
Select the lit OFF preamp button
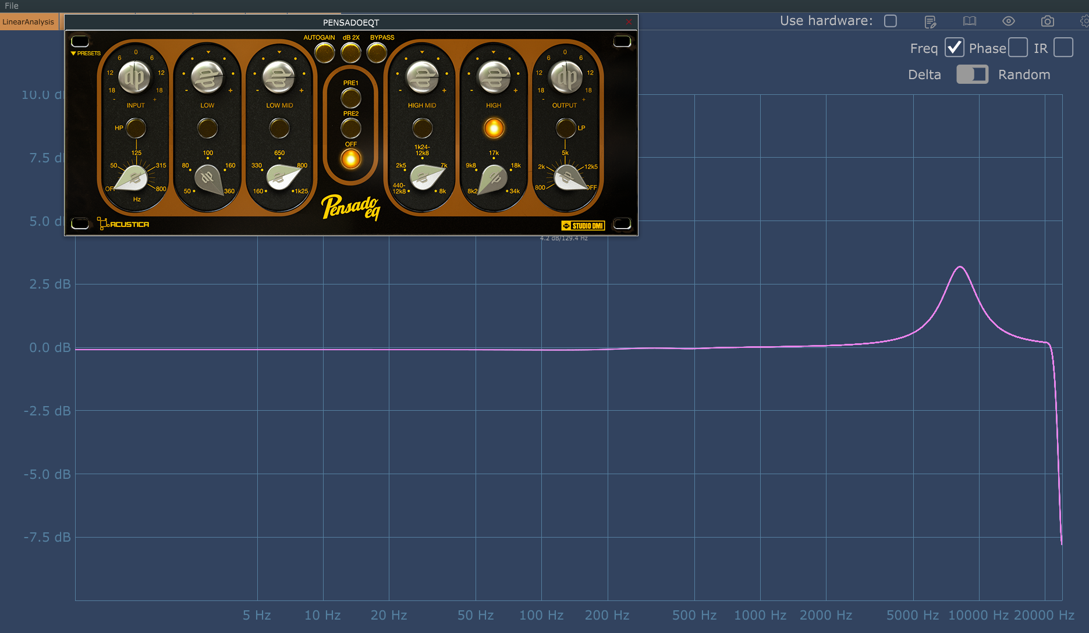(350, 159)
